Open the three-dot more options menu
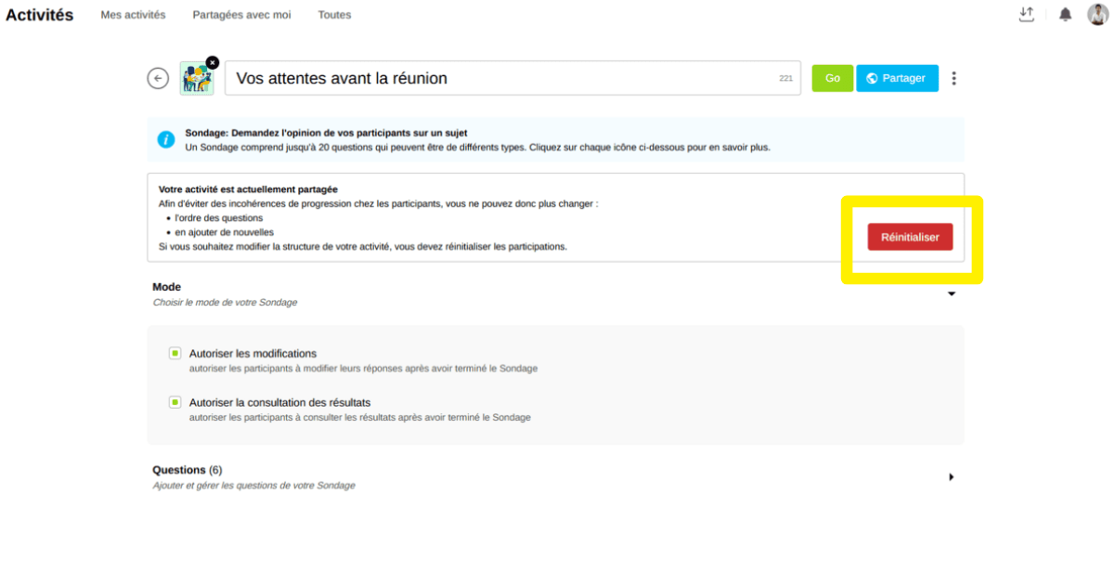The image size is (1115, 573). pos(953,79)
